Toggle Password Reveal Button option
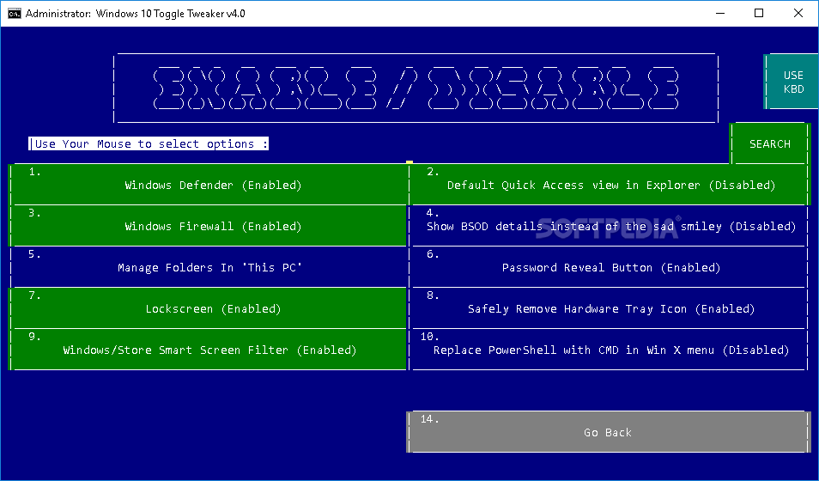The height and width of the screenshot is (481, 819). pos(610,267)
